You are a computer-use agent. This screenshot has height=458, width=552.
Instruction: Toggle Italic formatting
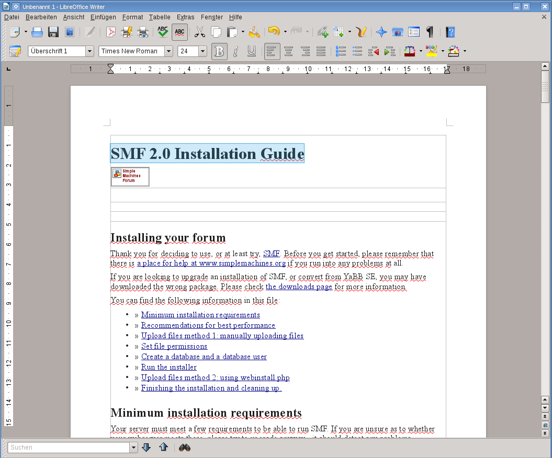tap(235, 51)
